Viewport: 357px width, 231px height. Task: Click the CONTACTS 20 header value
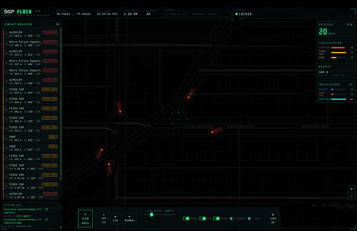click(148, 14)
